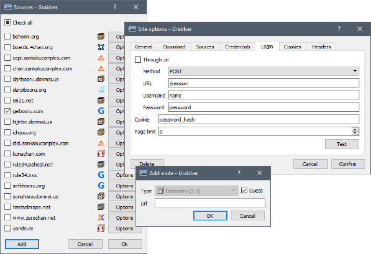Enable the Through url checkbox

[138, 59]
